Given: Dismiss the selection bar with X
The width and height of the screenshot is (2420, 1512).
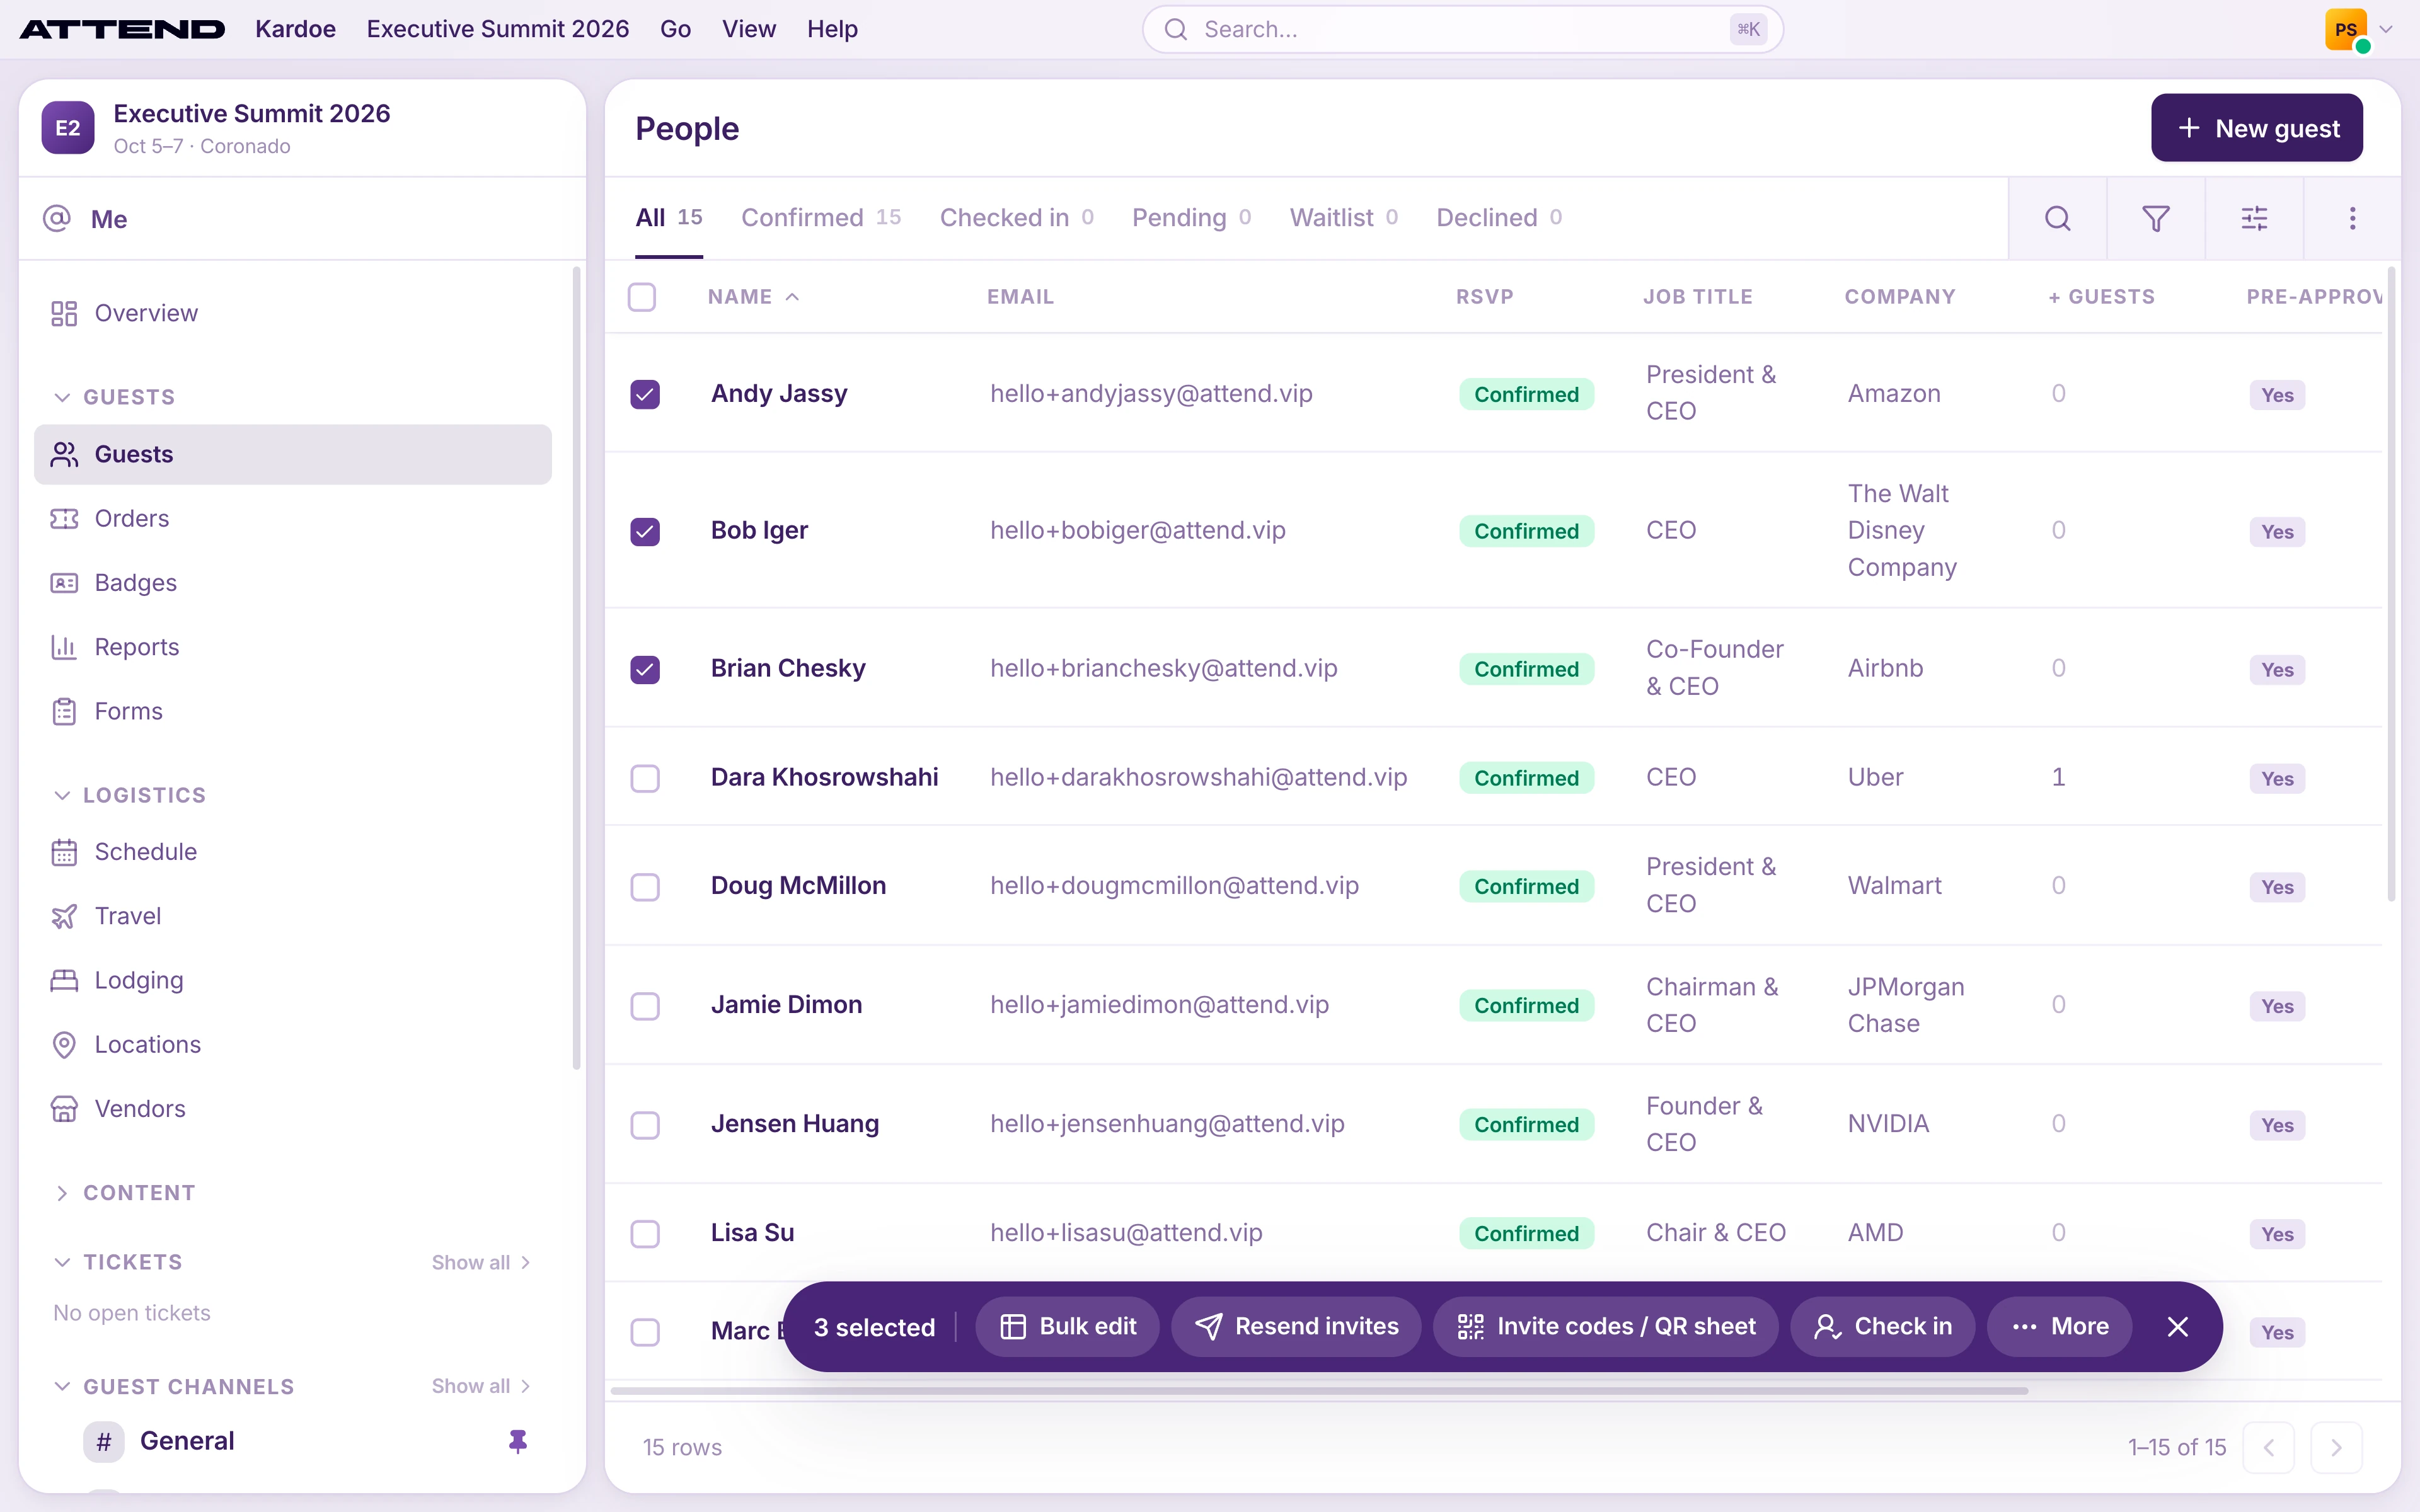Looking at the screenshot, I should tap(2178, 1327).
